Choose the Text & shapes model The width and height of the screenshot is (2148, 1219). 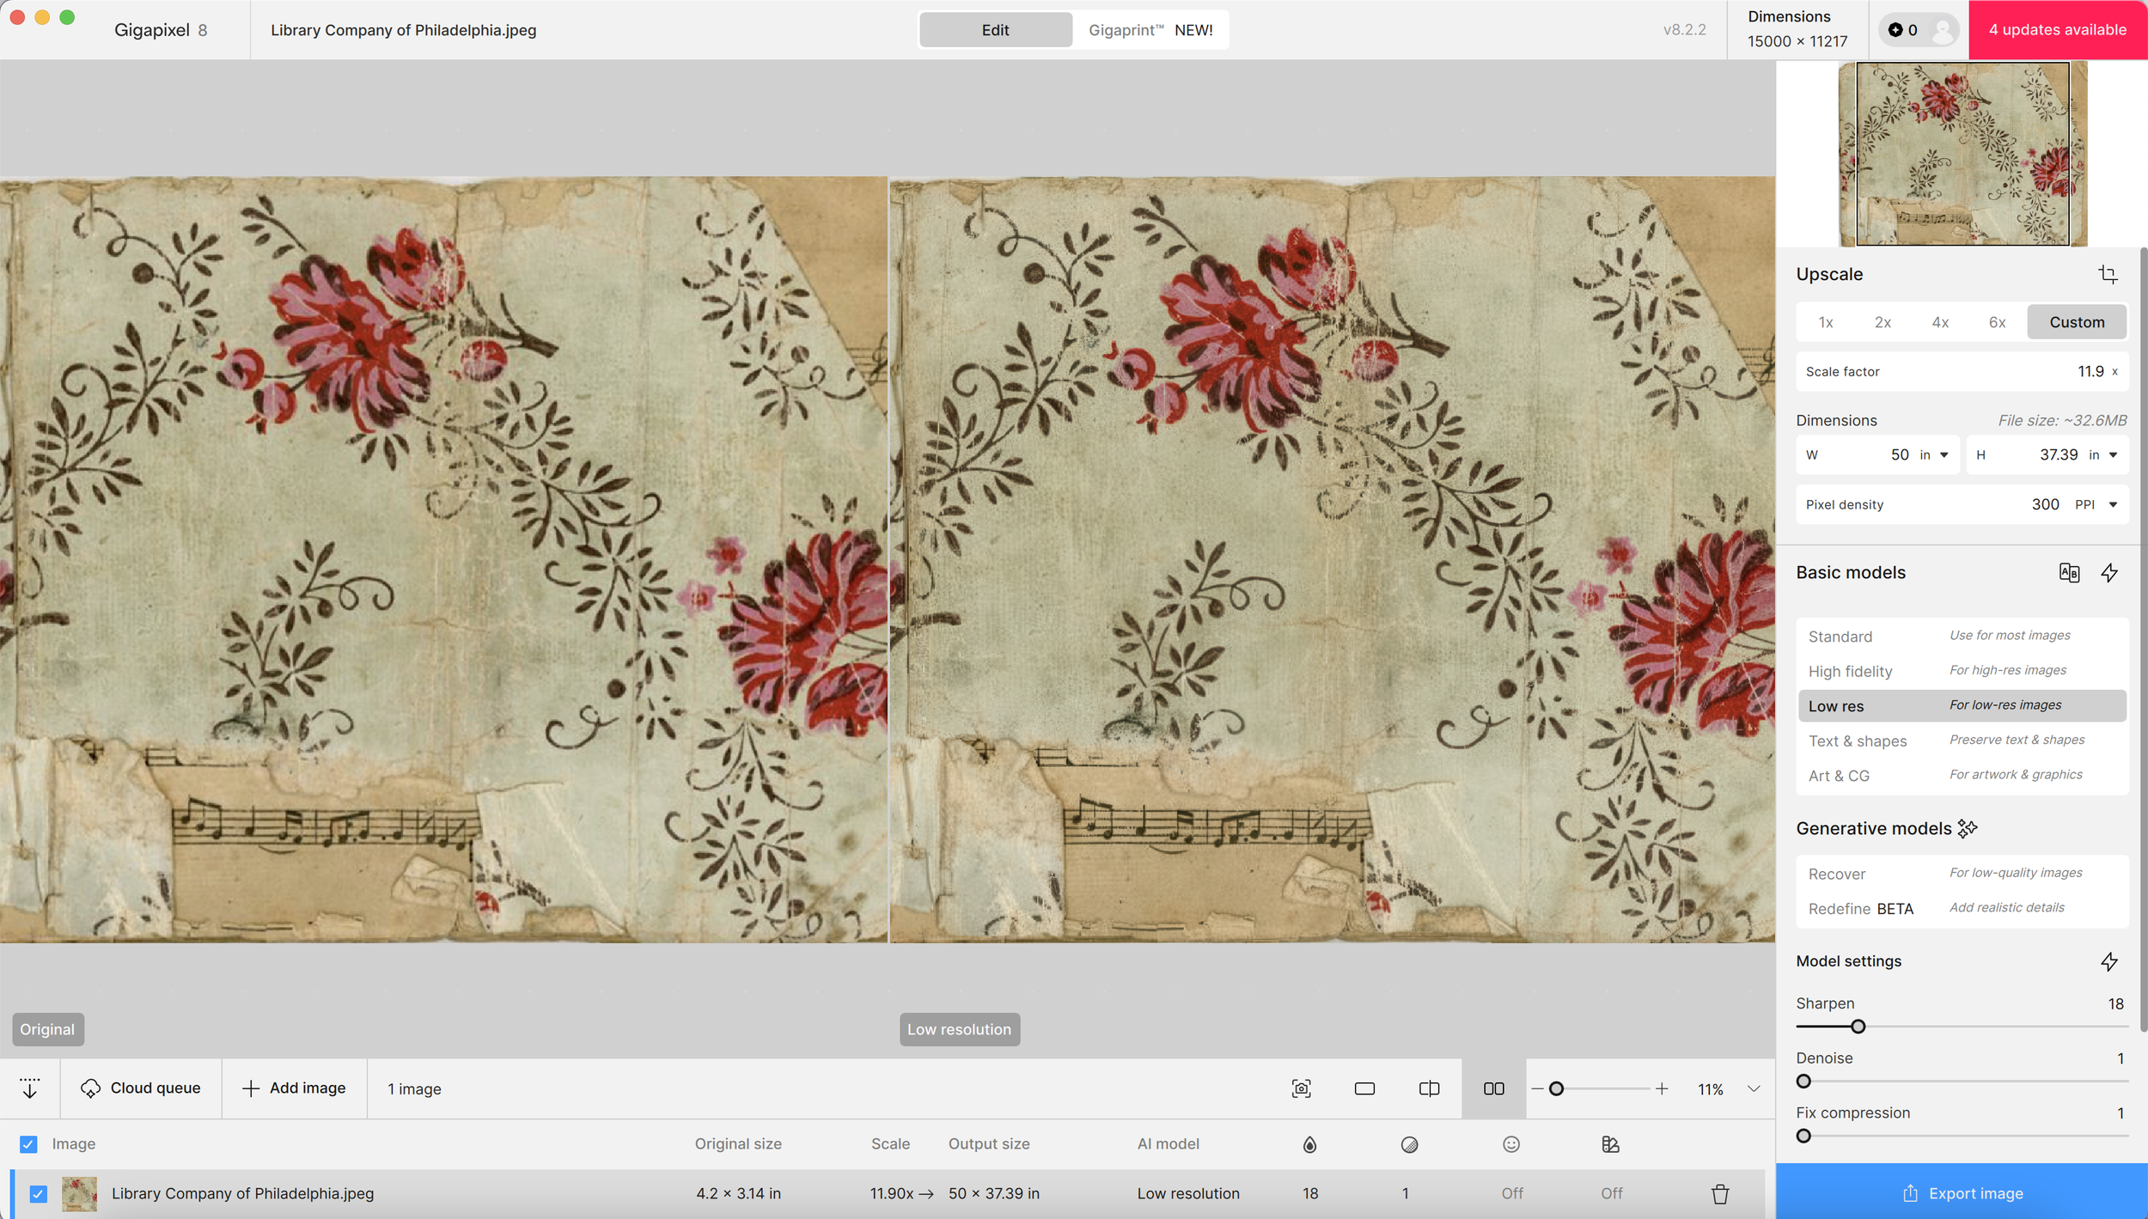1962,741
